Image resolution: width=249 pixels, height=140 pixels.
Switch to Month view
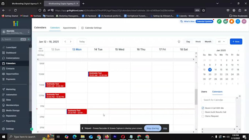pyautogui.click(x=208, y=42)
